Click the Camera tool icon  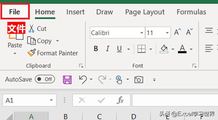(139, 79)
